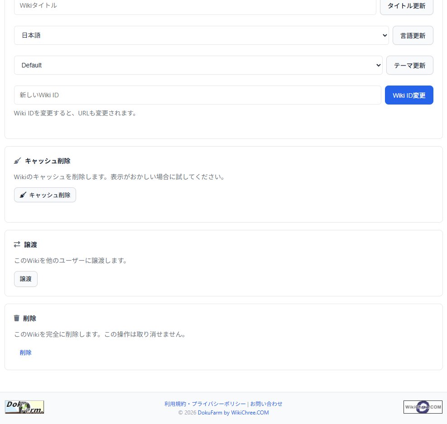Image resolution: width=447 pixels, height=424 pixels.
Task: Focus the 新しいWiki ID input field
Action: point(197,95)
